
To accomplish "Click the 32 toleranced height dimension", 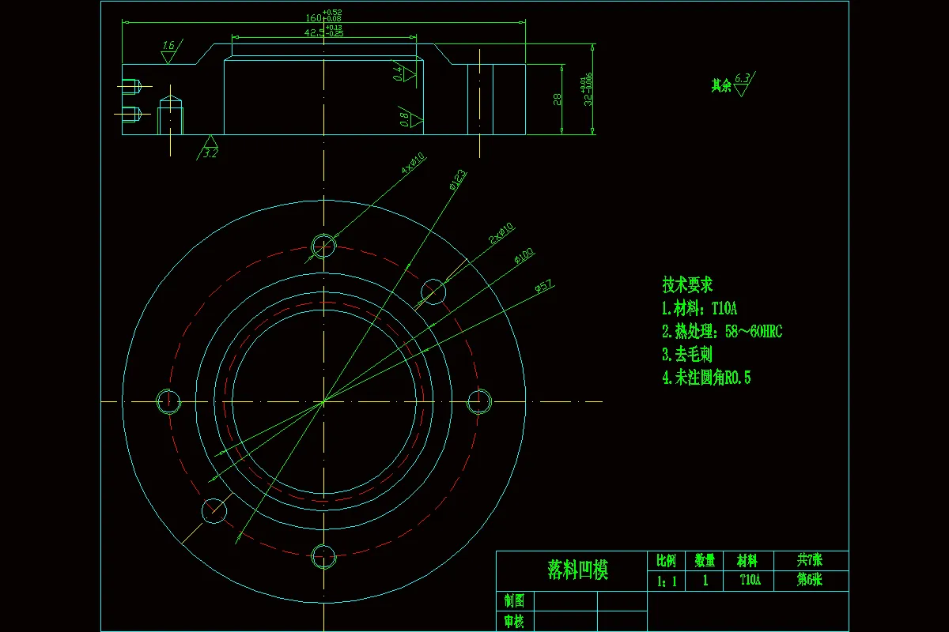I will pyautogui.click(x=586, y=91).
